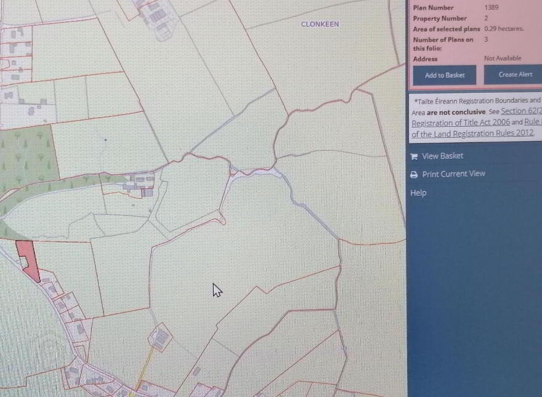Select Print Current View

(453, 174)
